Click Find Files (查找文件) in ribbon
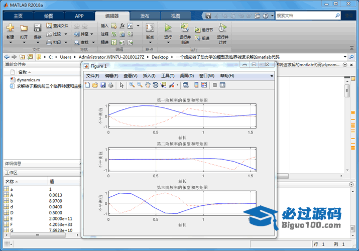 click(57, 26)
